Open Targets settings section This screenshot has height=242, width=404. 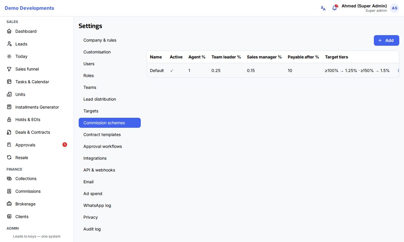(x=110, y=111)
